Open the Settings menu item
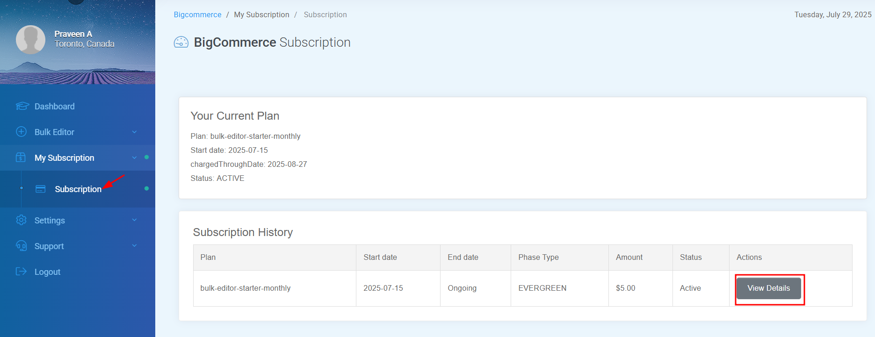Screen dimensions: 875x337 point(78,220)
